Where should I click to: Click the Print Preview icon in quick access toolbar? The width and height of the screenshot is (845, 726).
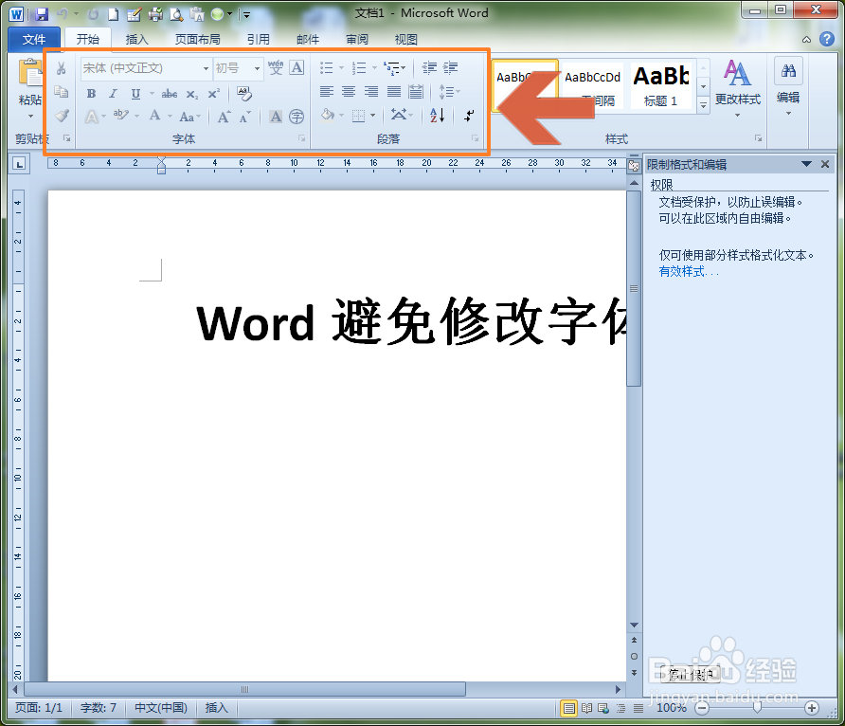click(176, 14)
